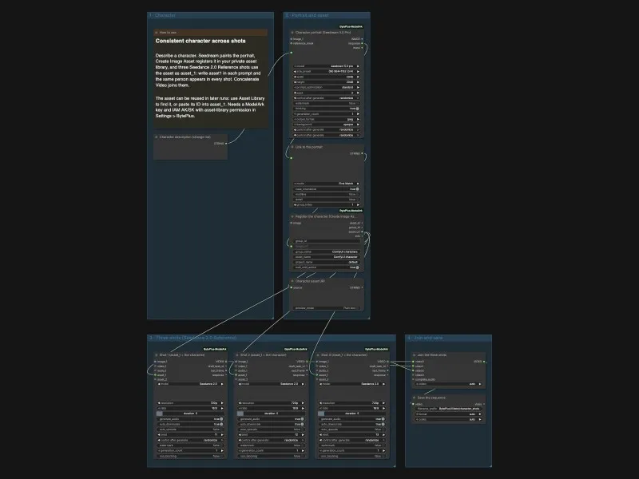Click the filename_prefix field on Save the sequence
Viewport: 639px width, 479px height.
(448, 409)
